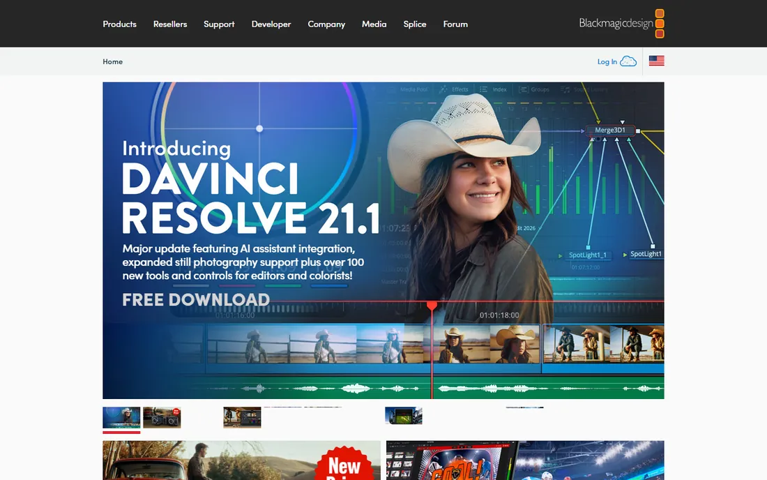Open the Resellers menu item
This screenshot has height=480, width=767.
pyautogui.click(x=169, y=24)
